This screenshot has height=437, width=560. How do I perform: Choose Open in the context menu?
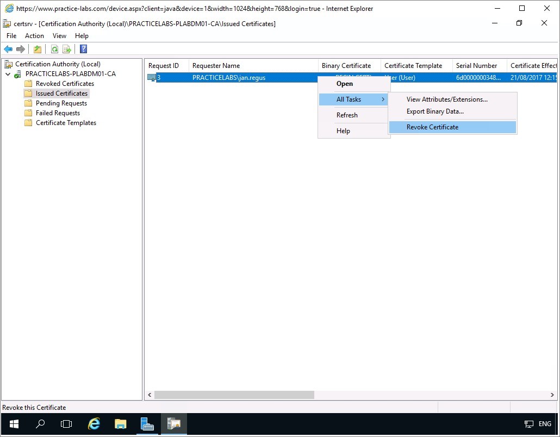pos(353,84)
